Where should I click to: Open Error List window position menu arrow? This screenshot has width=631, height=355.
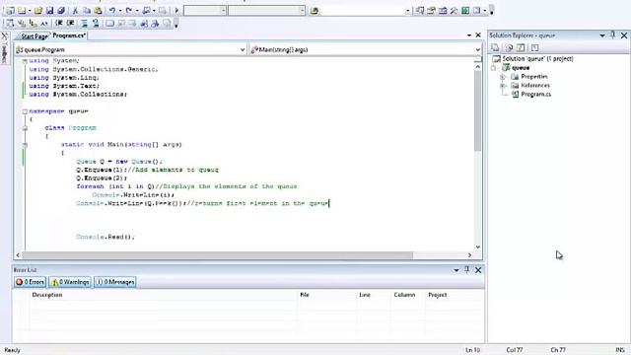click(456, 270)
